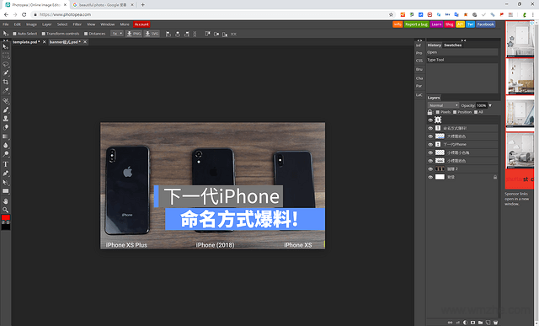This screenshot has height=326, width=539.
Task: Select the Rectangle Select marquee tool
Action: click(6, 56)
